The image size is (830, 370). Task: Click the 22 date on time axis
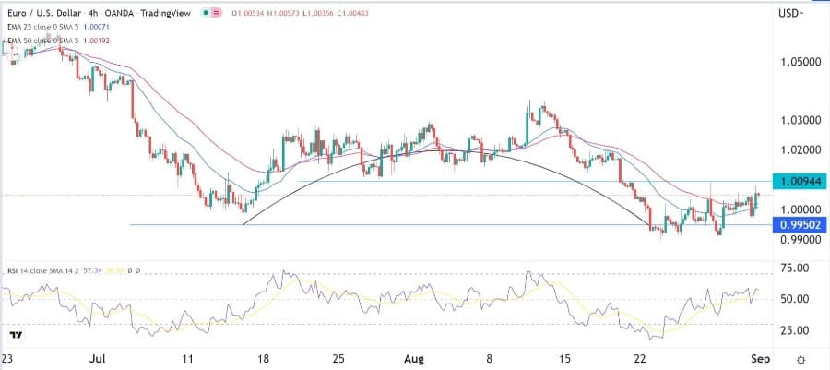pyautogui.click(x=641, y=359)
